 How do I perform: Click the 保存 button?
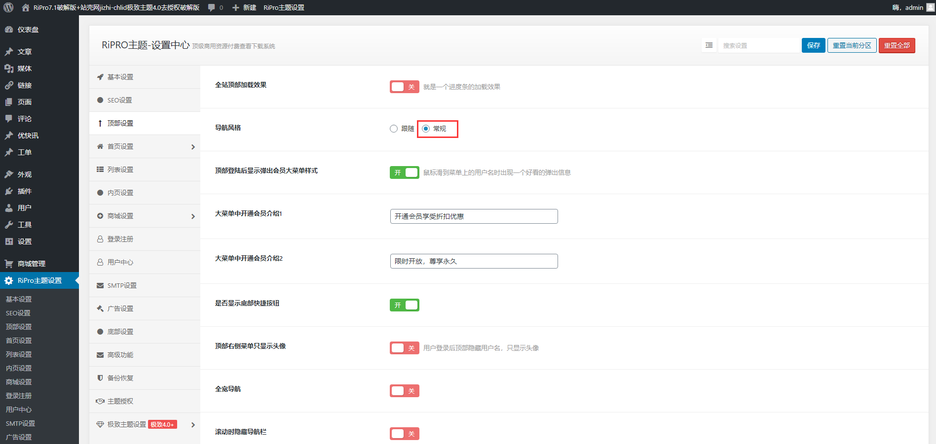(813, 45)
